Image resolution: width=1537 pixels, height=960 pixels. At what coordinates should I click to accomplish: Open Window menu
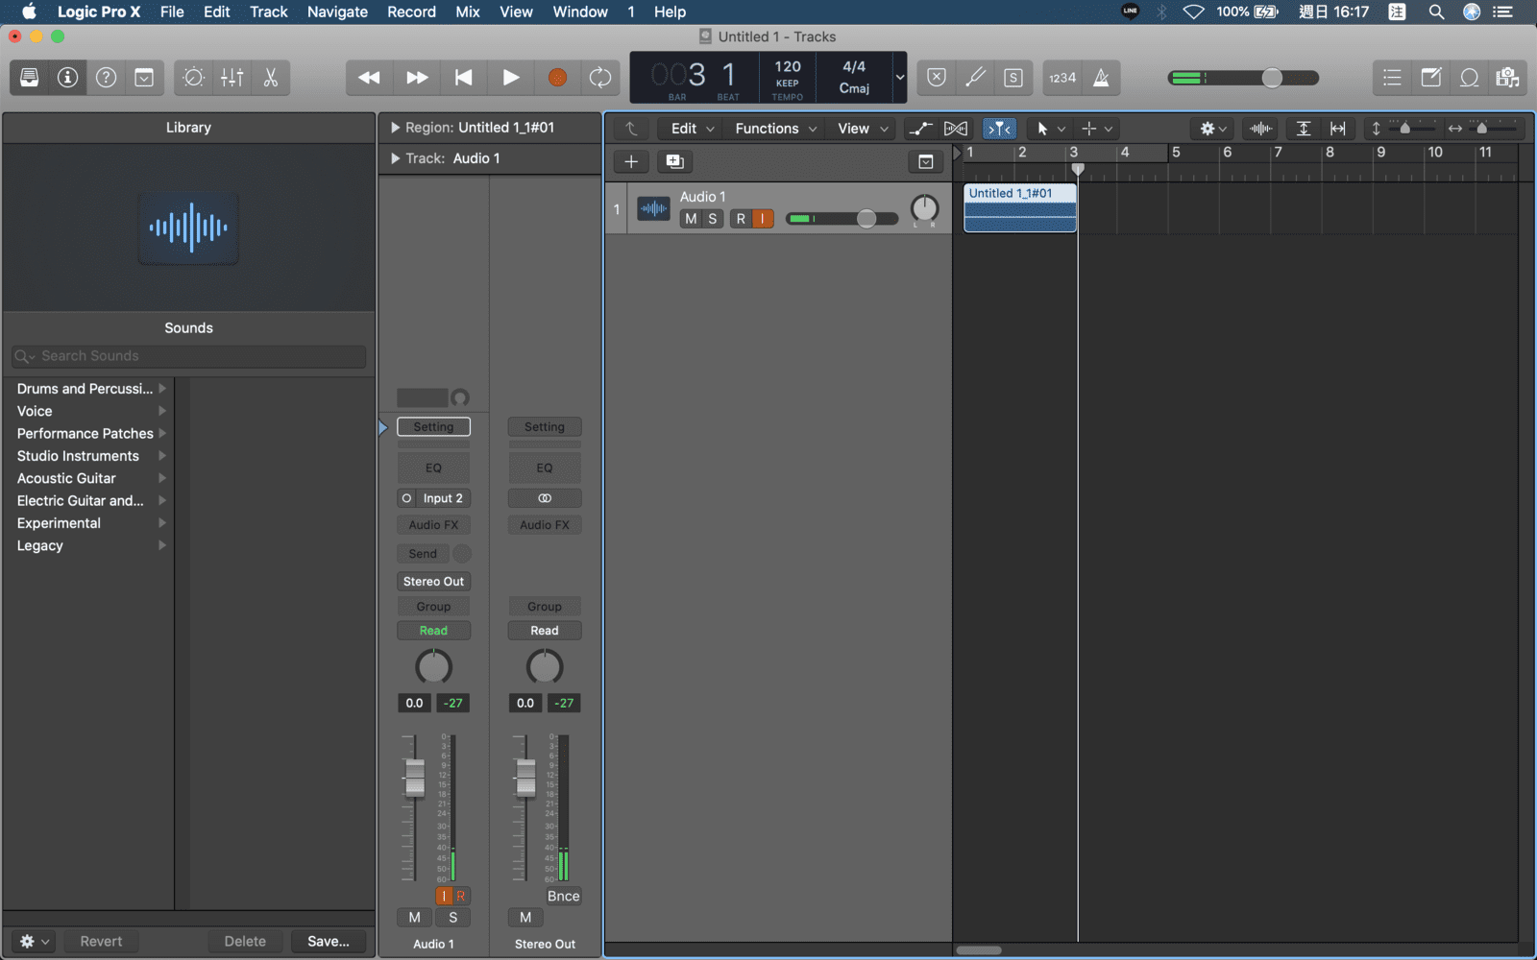[580, 12]
